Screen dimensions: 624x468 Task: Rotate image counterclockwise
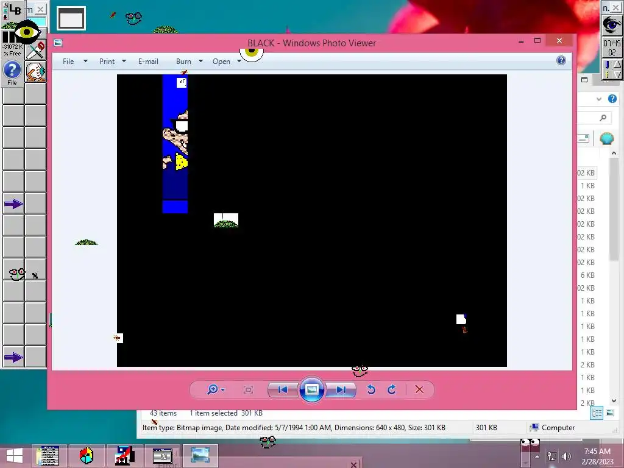pyautogui.click(x=371, y=389)
